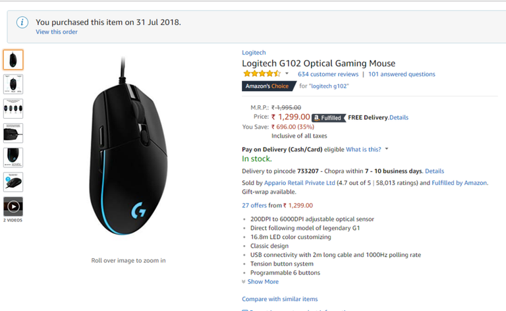Open Appario Retail Private Ltd seller link
Image resolution: width=506 pixels, height=311 pixels.
[x=300, y=183]
